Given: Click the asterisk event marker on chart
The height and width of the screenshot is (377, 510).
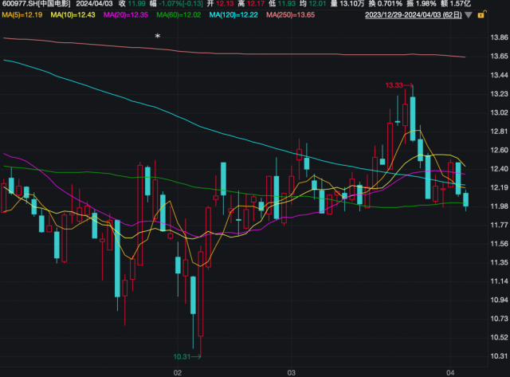Looking at the screenshot, I should tap(158, 36).
